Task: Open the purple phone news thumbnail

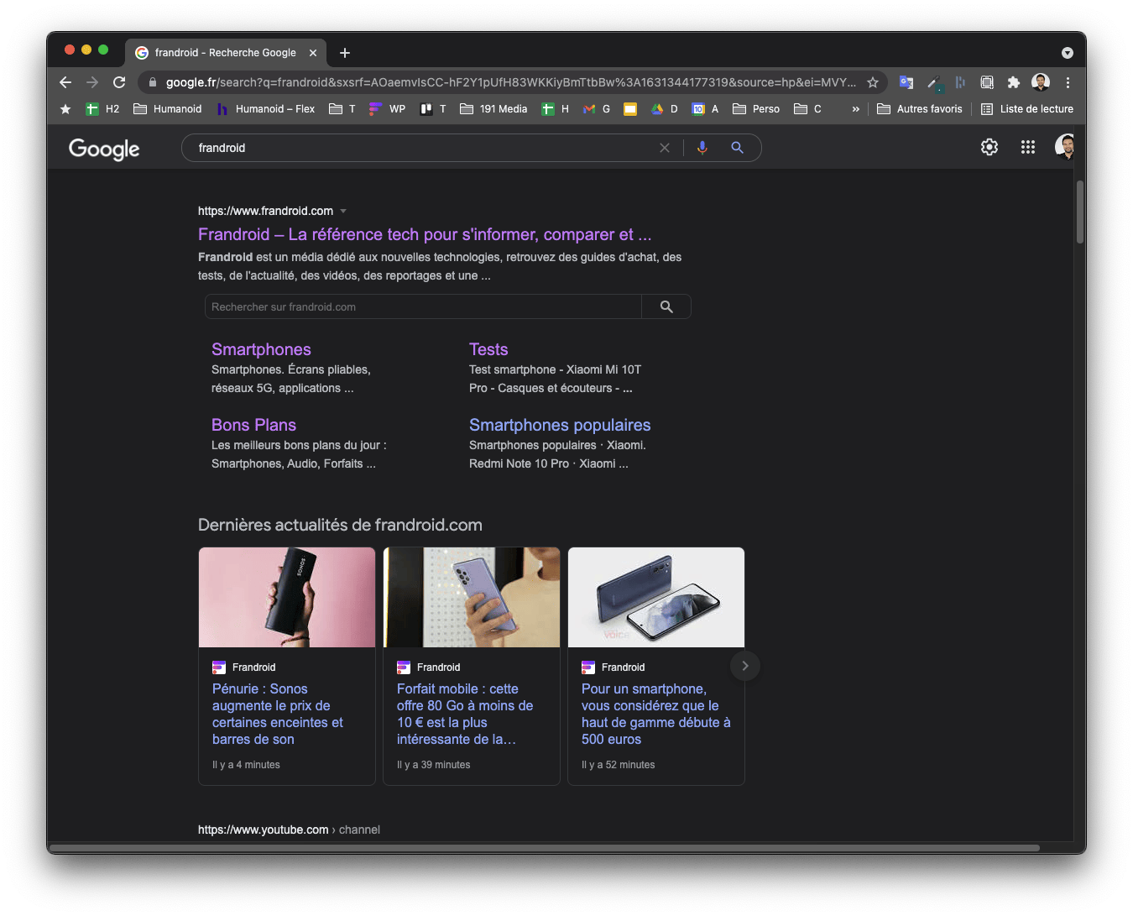Action: click(x=472, y=597)
